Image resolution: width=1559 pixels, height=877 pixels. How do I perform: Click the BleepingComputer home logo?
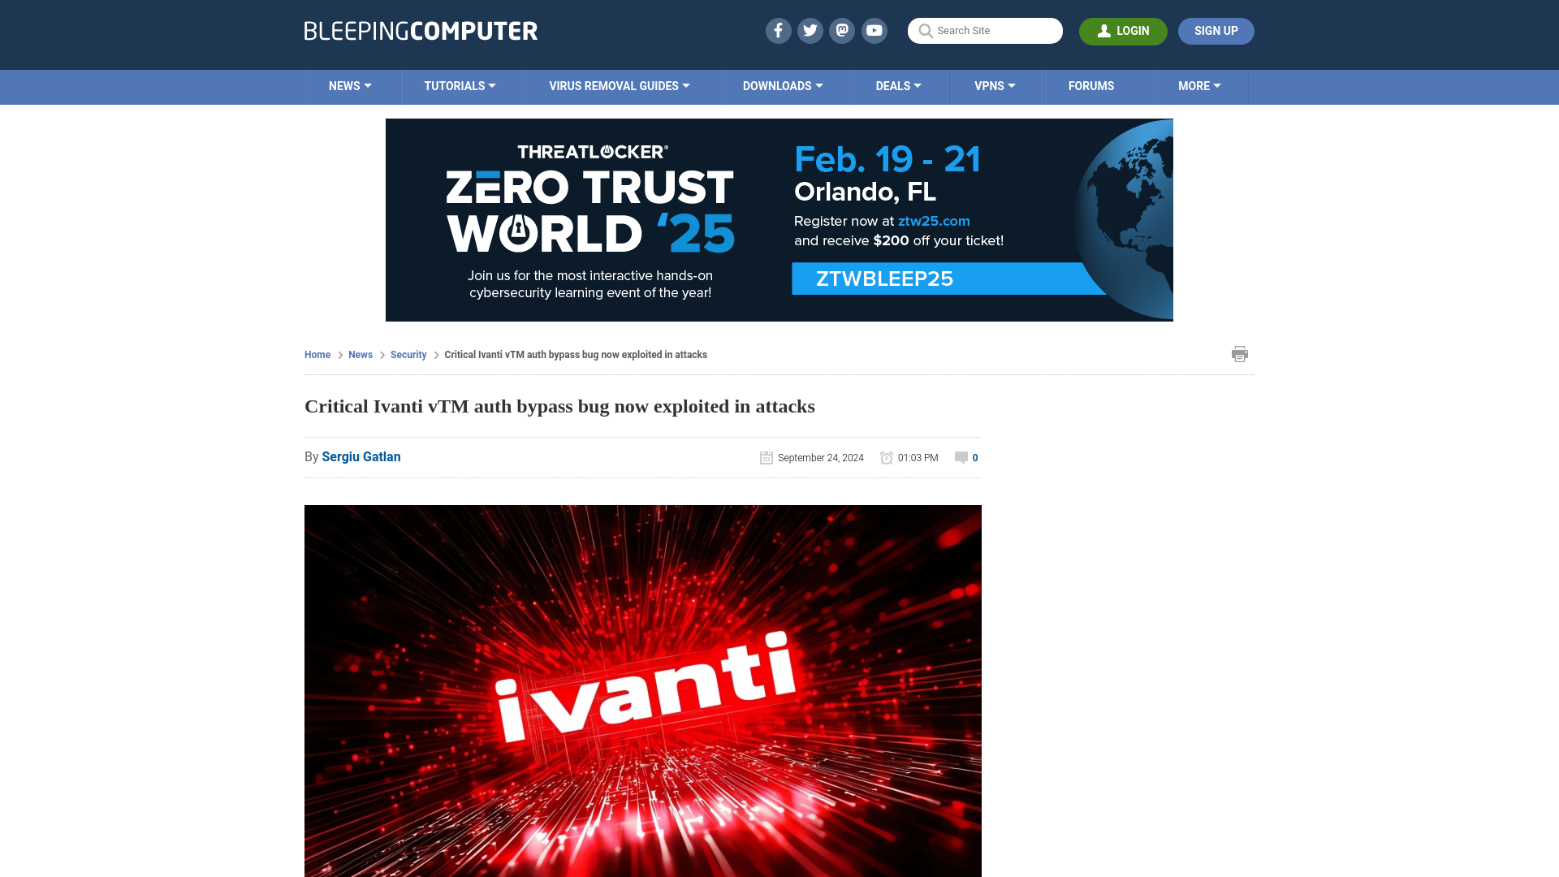[420, 30]
